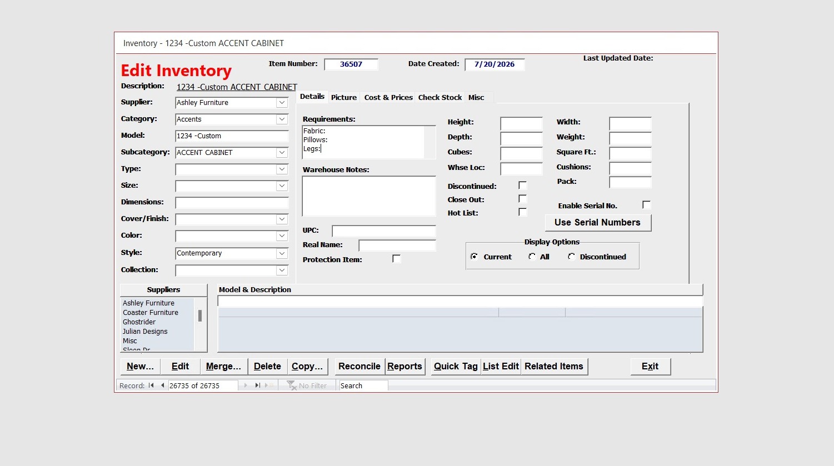834x466 pixels.
Task: Open the Supplier dropdown
Action: pyautogui.click(x=282, y=103)
